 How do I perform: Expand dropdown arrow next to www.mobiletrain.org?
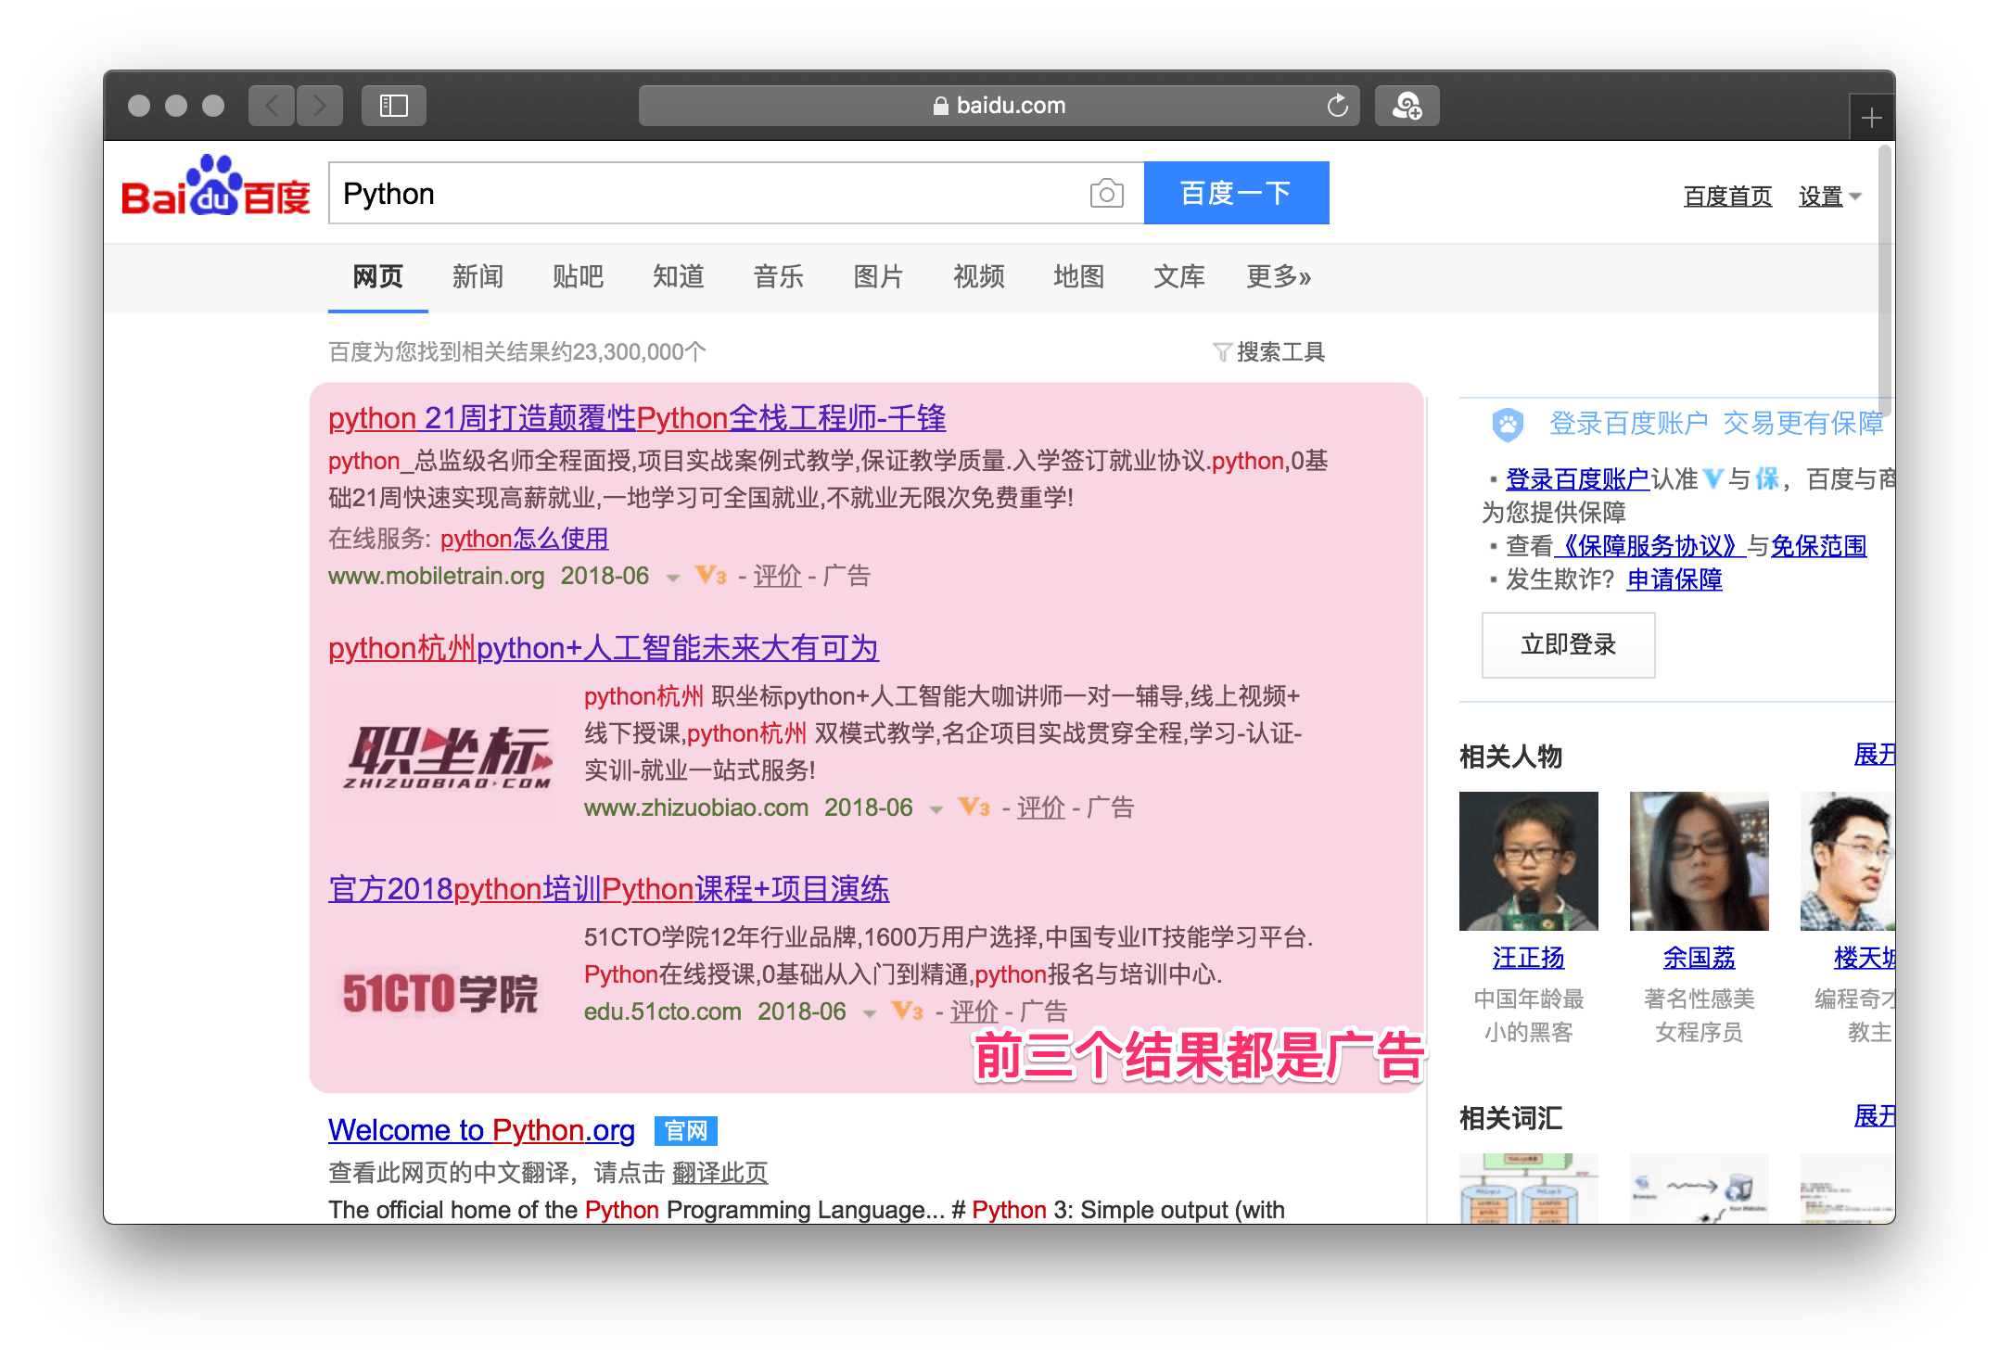point(673,578)
